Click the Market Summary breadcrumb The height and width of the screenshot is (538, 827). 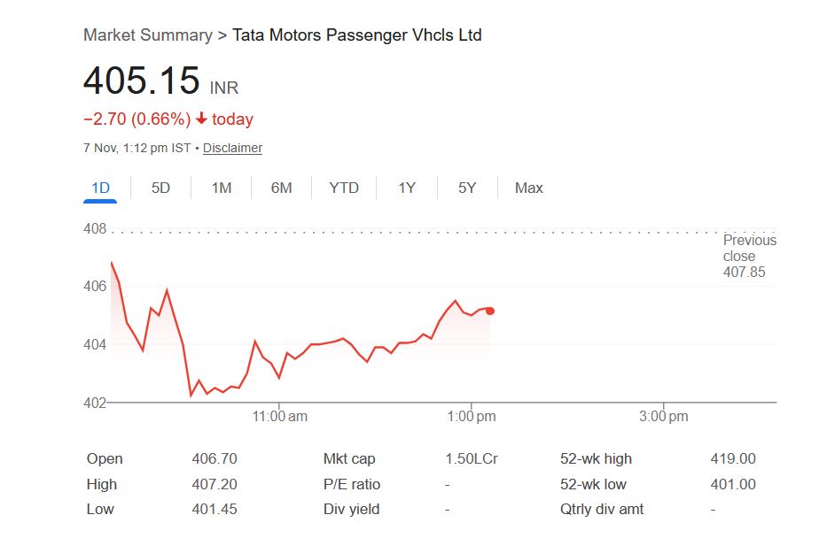click(x=147, y=35)
